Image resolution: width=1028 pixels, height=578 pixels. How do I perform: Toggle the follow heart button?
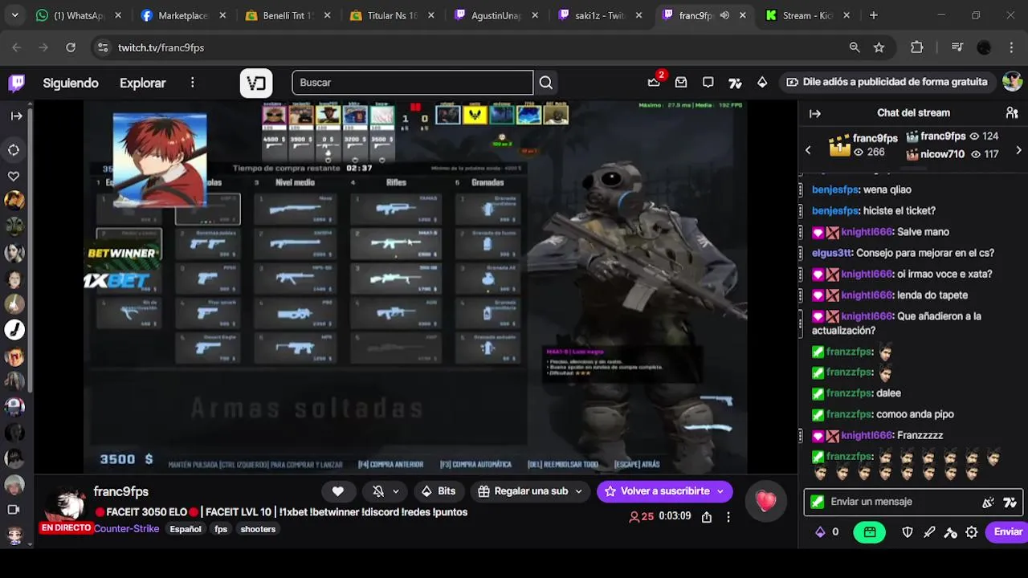point(338,491)
